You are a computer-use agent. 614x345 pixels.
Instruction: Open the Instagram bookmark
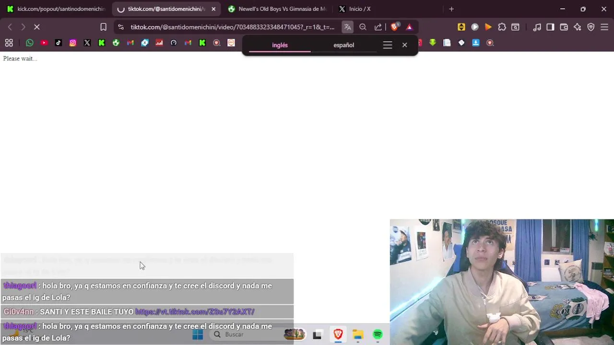pos(73,43)
